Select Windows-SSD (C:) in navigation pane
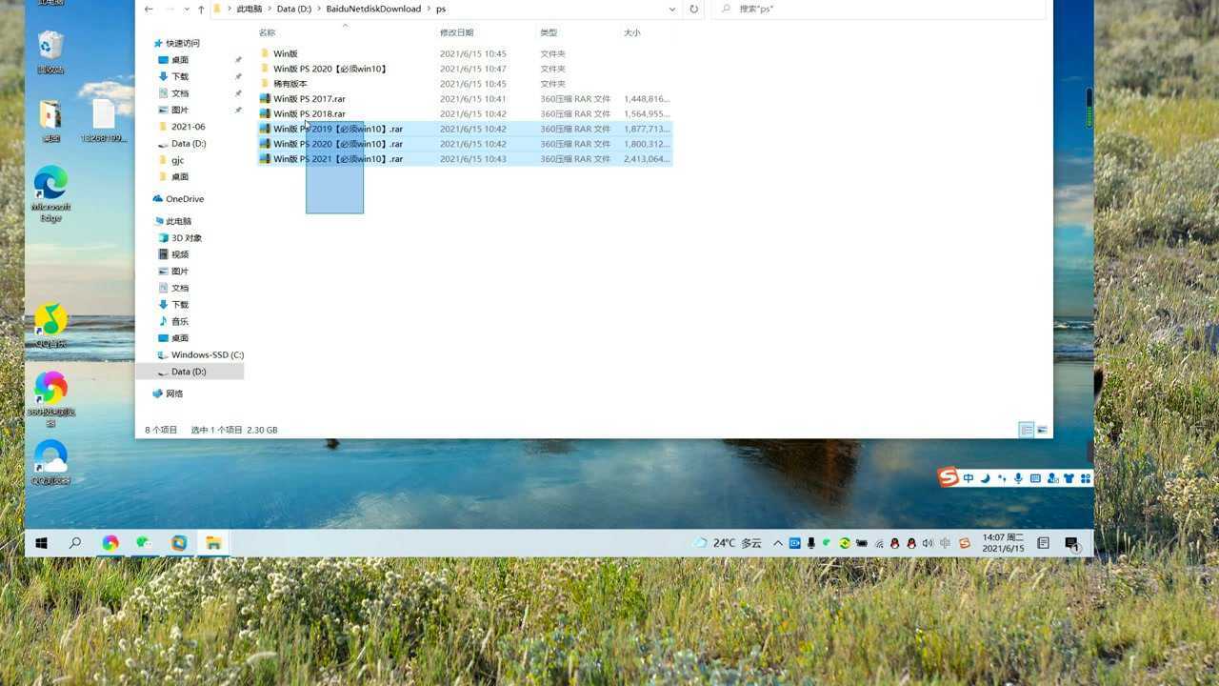The height and width of the screenshot is (686, 1219). 207,354
